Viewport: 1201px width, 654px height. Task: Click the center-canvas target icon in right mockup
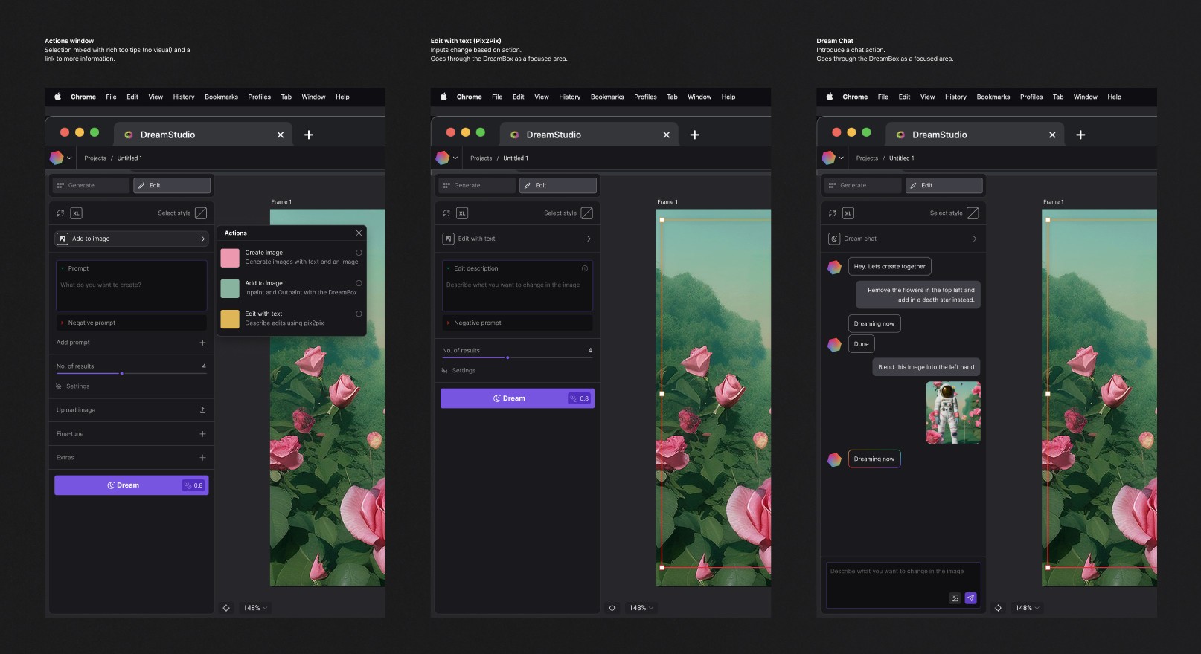pyautogui.click(x=998, y=608)
